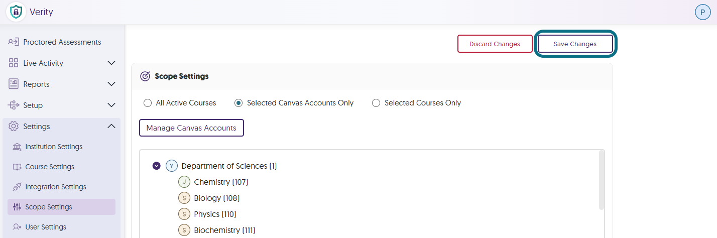Click the Discard Changes button
Viewport: 717px width, 238px height.
[x=495, y=44]
